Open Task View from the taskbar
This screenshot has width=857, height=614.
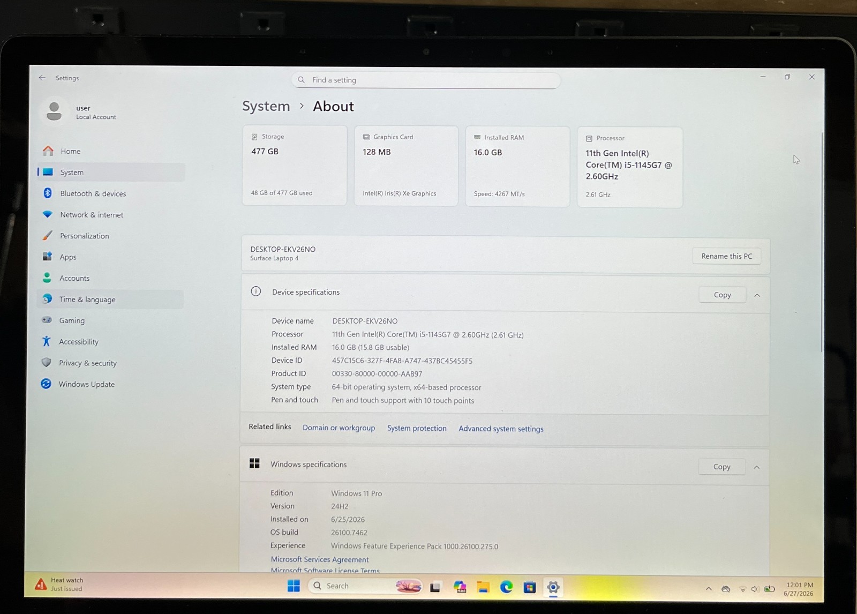[435, 587]
